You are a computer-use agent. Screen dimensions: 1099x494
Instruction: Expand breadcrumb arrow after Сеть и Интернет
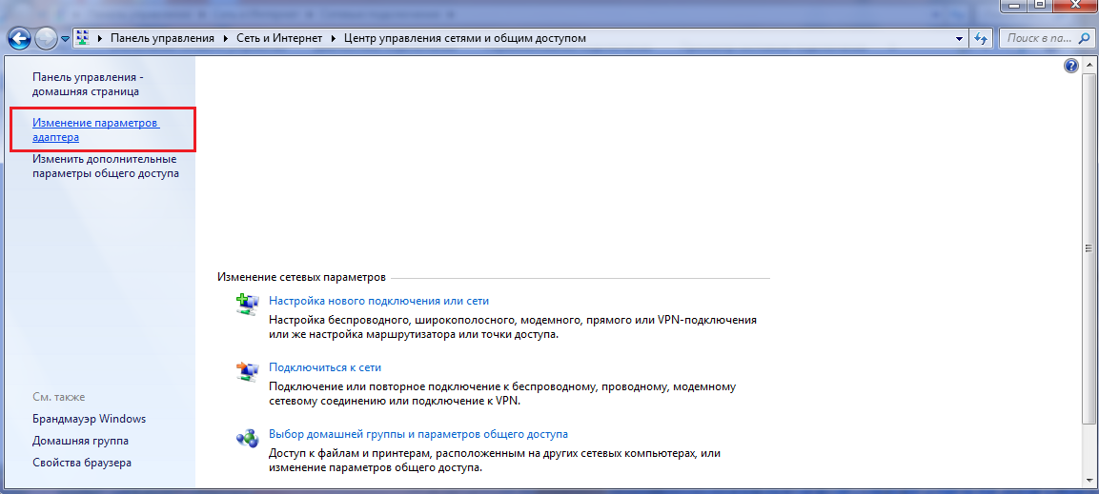tap(334, 38)
